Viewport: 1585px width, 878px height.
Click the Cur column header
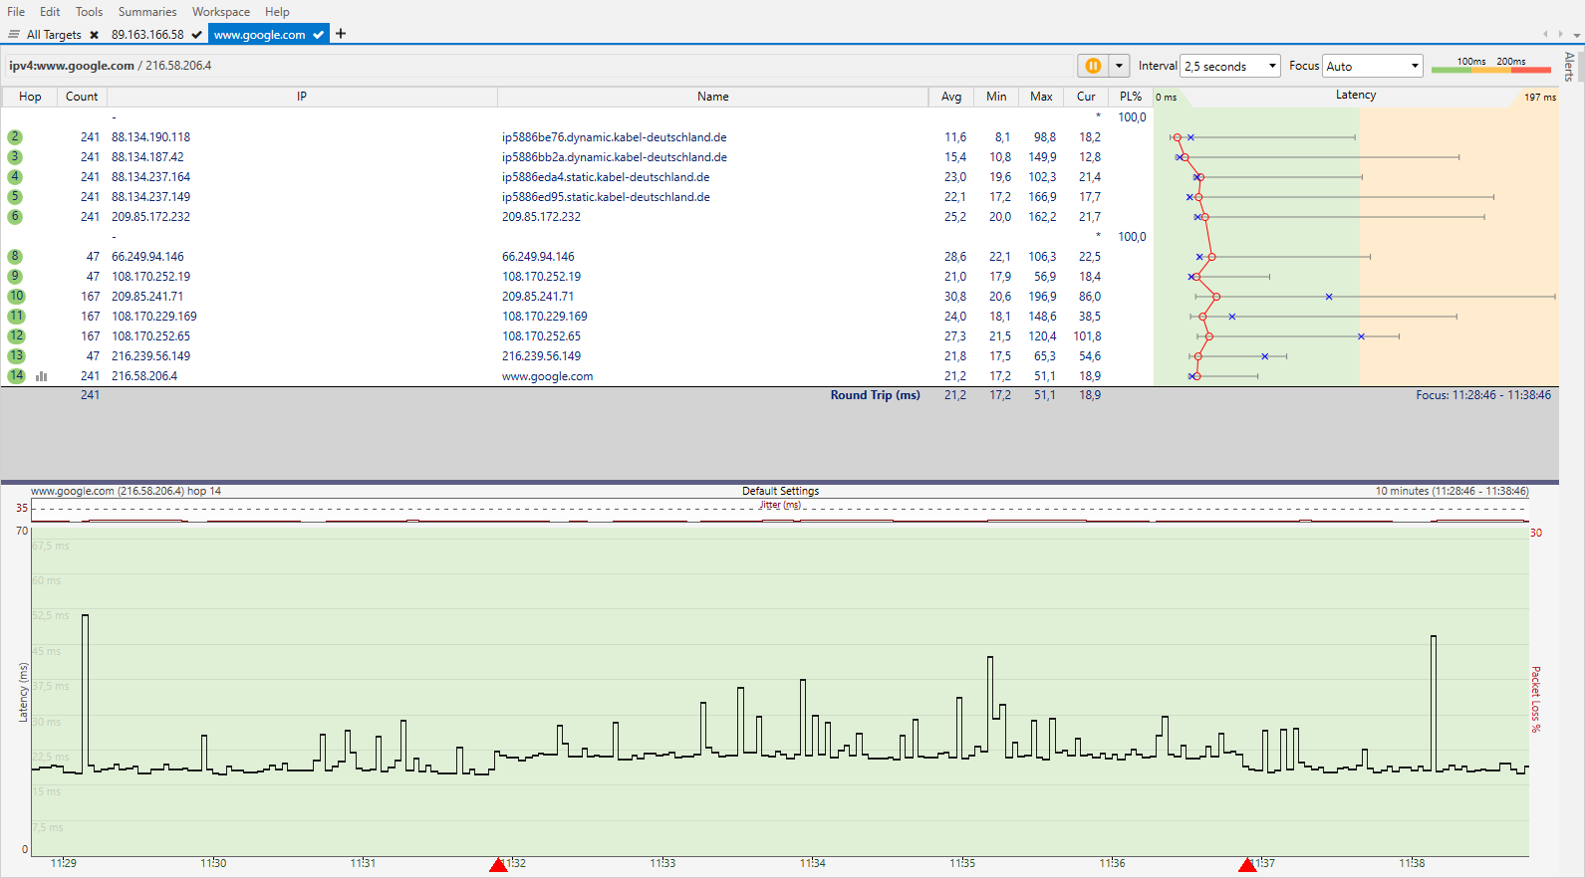point(1086,97)
